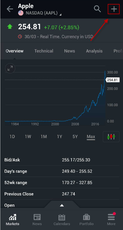This screenshot has width=123, height=230.
Task: Expand chart to fullscreen view
Action: (10, 68)
